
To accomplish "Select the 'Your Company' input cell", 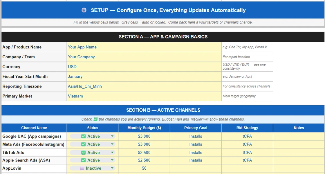I will click(x=144, y=57).
